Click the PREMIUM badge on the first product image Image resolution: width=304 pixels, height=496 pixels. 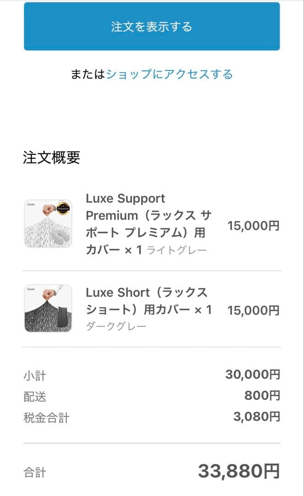coord(64,209)
